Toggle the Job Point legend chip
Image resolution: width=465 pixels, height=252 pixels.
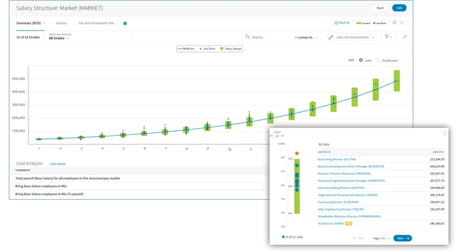point(380,23)
